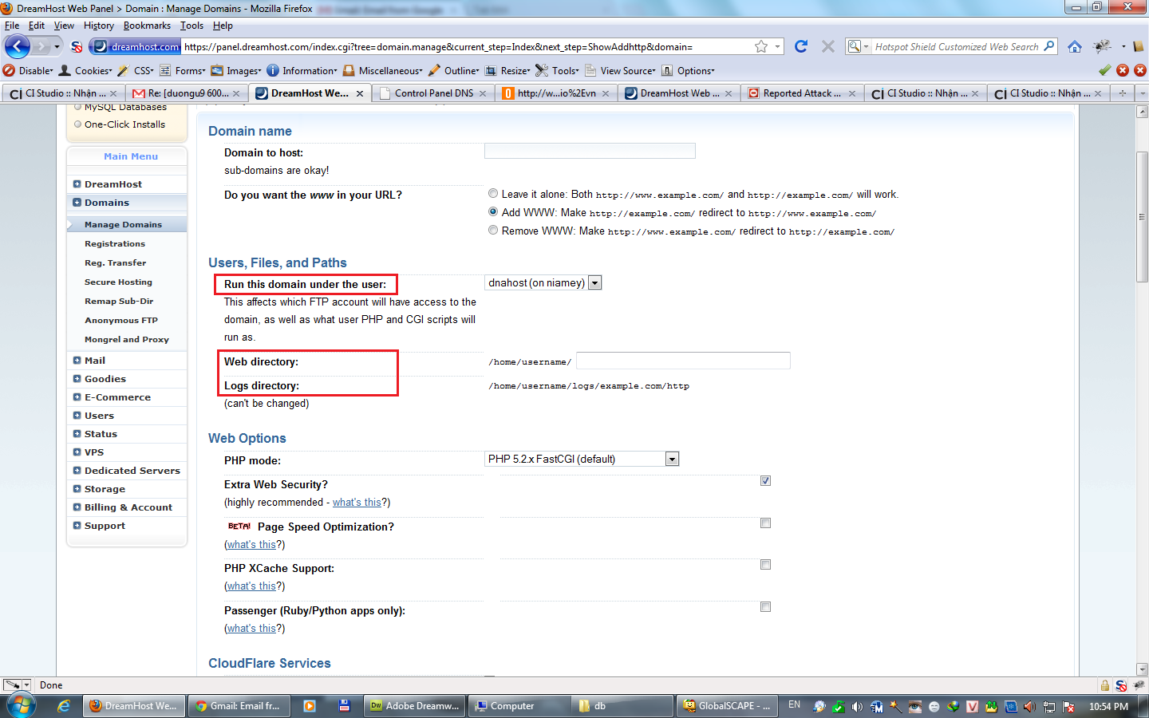Stop loading with the X icon
Viewport: 1149px width, 718px height.
828,46
